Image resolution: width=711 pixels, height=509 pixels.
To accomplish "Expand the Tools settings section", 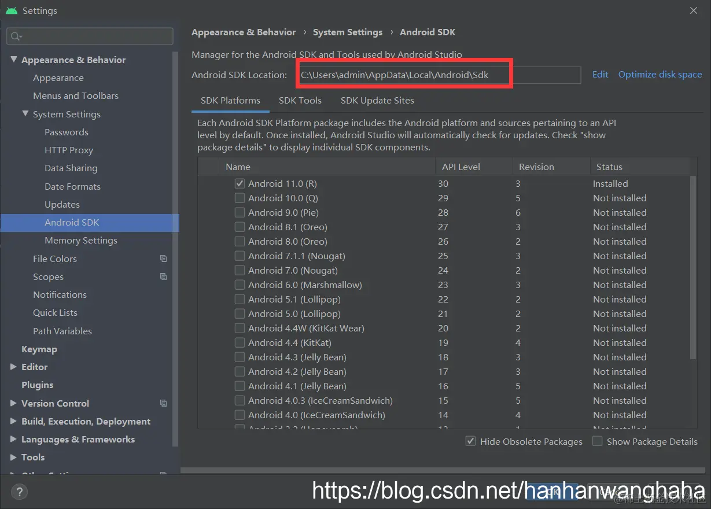I will coord(14,457).
